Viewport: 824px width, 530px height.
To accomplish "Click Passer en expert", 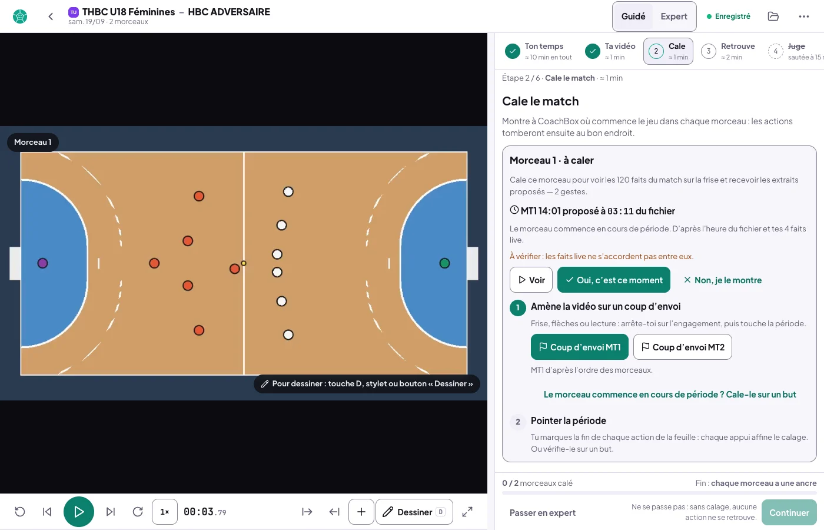I will 543,513.
